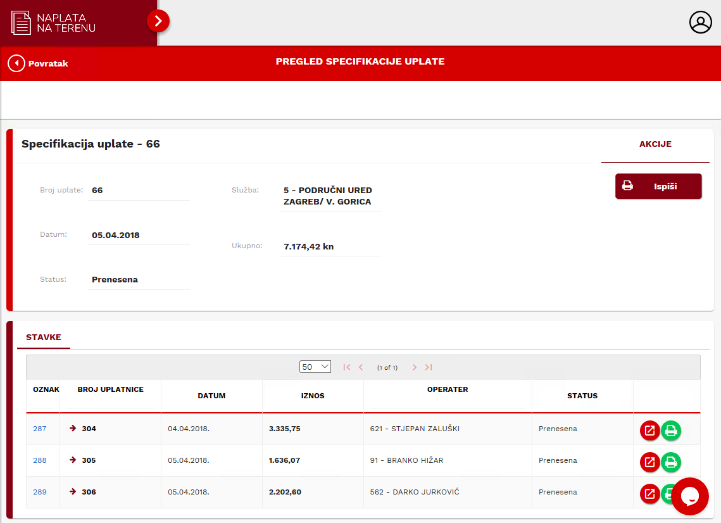The image size is (721, 523).
Task: Open the user profile icon
Action: tap(701, 22)
